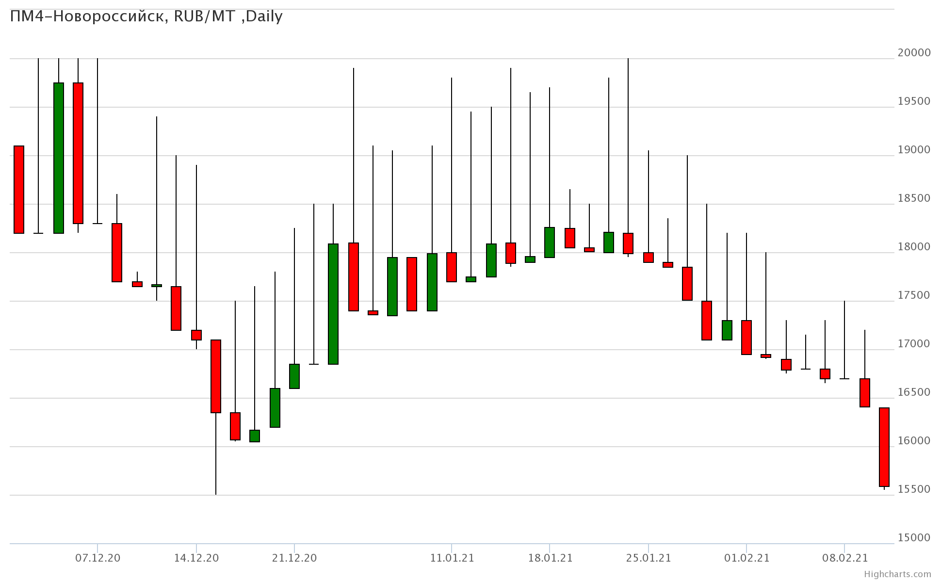This screenshot has width=941, height=582.
Task: Click the 07.12.20 date axis label
Action: (97, 558)
